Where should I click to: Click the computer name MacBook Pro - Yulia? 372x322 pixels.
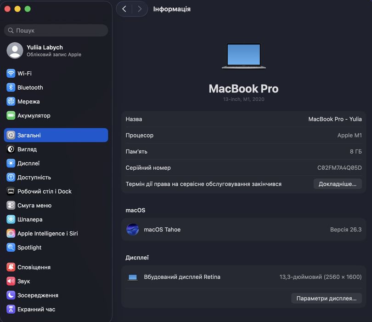[335, 119]
